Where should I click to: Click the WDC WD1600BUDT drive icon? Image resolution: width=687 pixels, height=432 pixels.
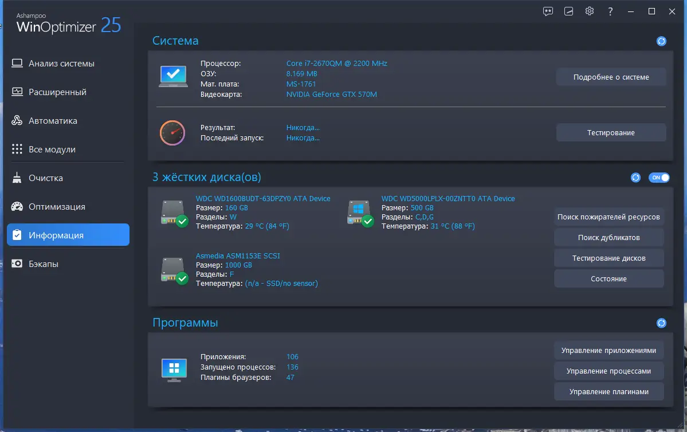(174, 213)
